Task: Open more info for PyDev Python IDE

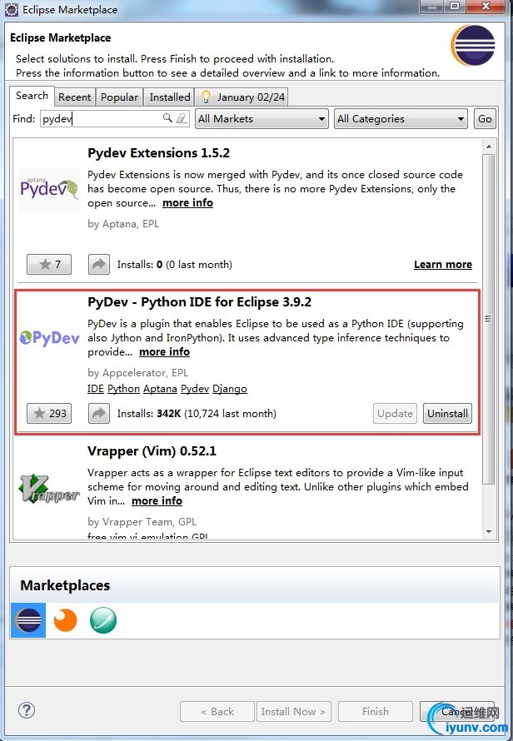Action: click(x=164, y=352)
